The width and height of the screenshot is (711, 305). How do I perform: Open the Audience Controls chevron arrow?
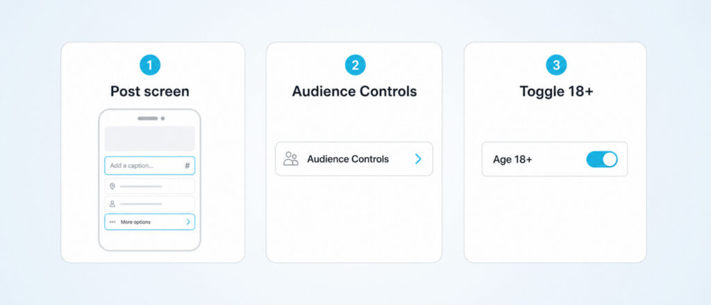(x=418, y=159)
